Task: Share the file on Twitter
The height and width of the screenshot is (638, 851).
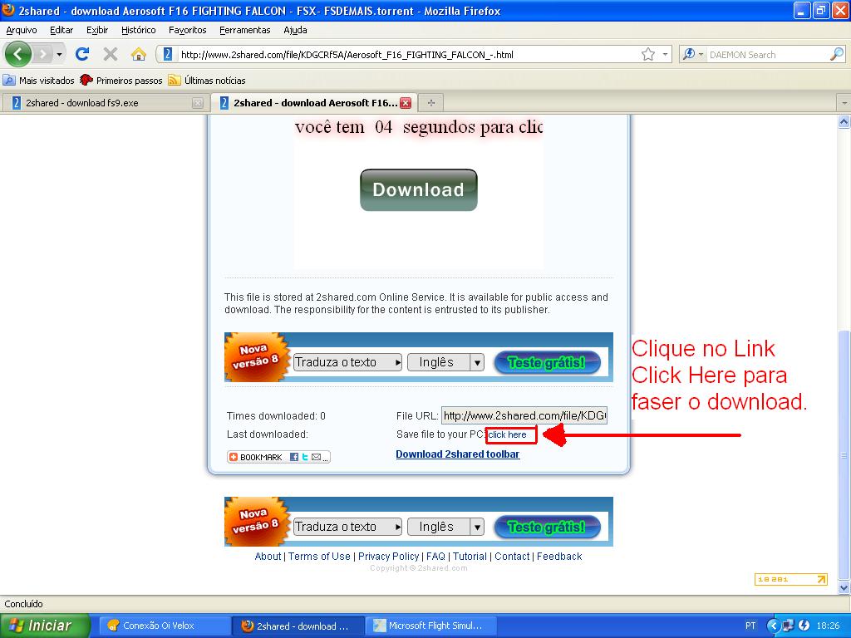Action: [x=304, y=456]
